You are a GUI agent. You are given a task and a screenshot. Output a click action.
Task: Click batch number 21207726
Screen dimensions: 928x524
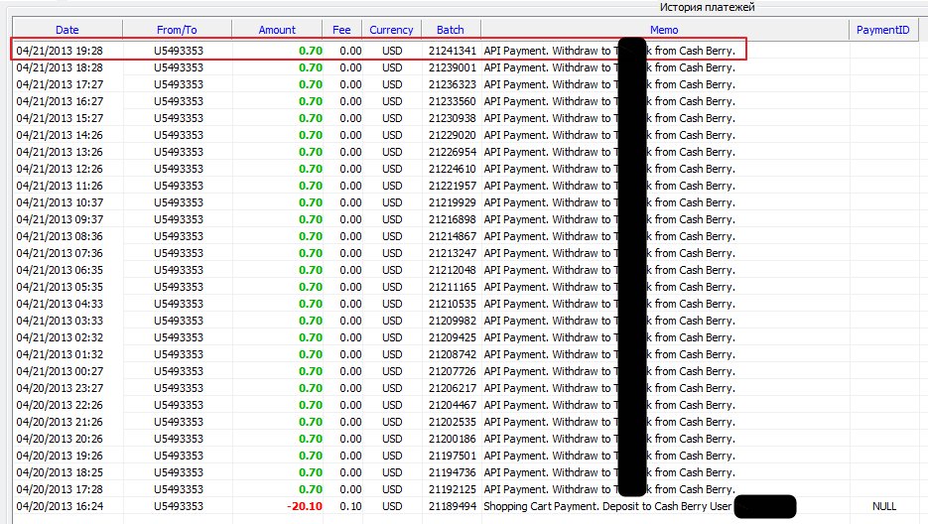453,371
